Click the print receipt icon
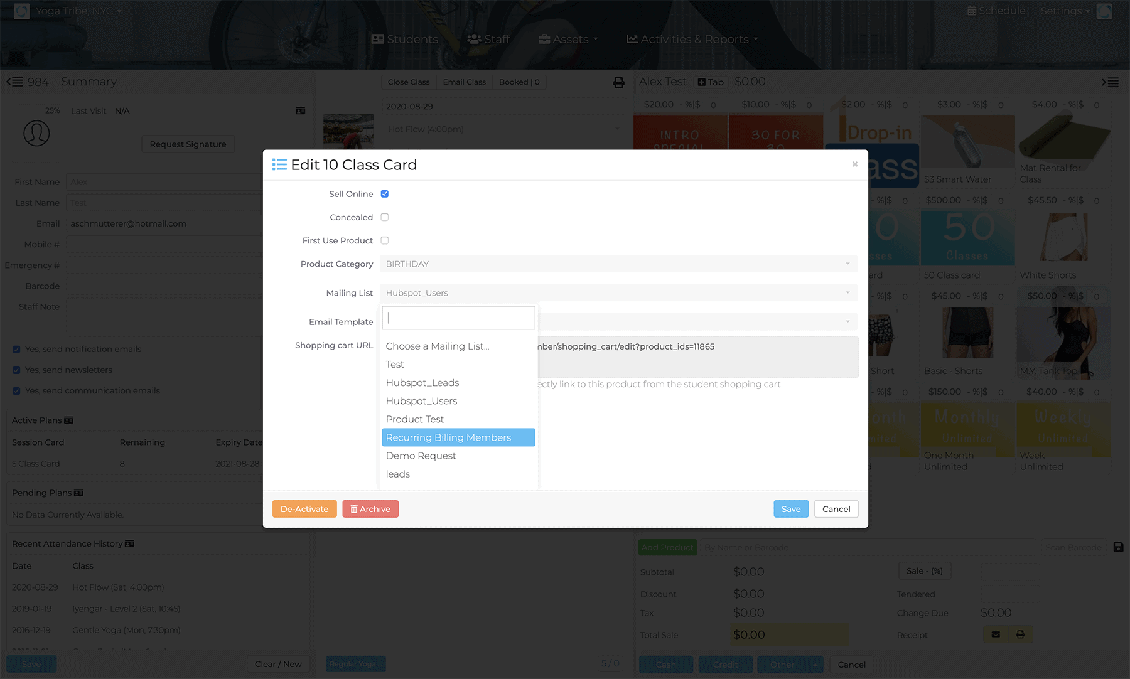 [1020, 634]
